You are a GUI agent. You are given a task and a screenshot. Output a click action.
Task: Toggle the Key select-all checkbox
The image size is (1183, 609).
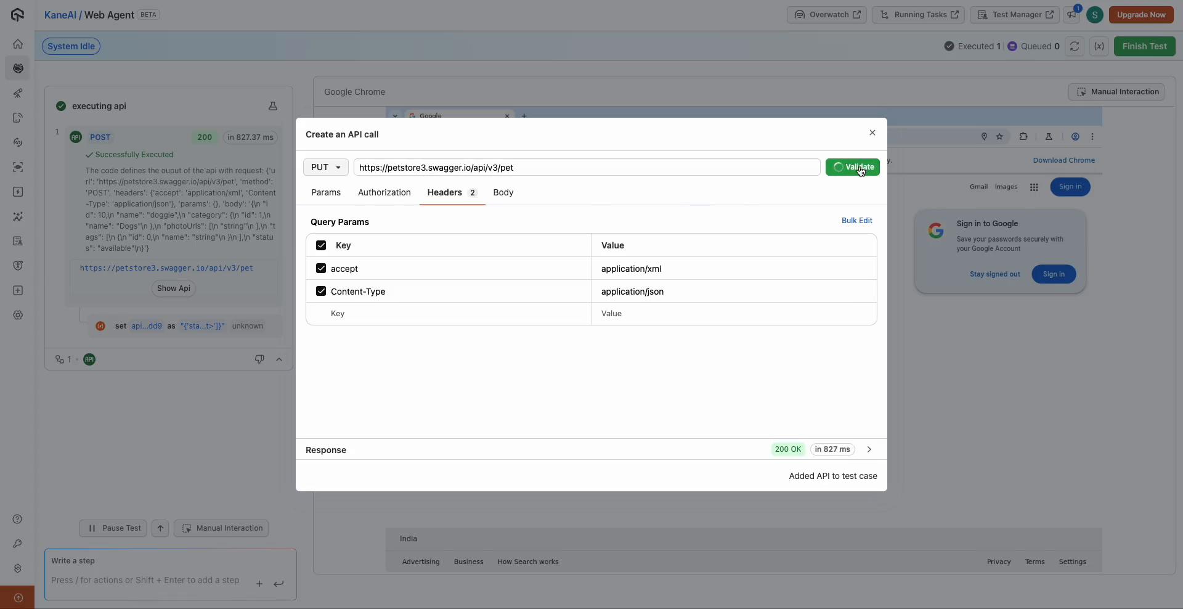coord(321,245)
